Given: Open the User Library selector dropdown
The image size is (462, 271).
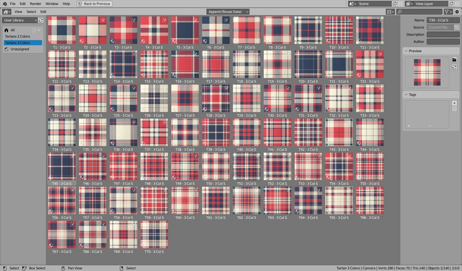Looking at the screenshot, I should (19, 20).
